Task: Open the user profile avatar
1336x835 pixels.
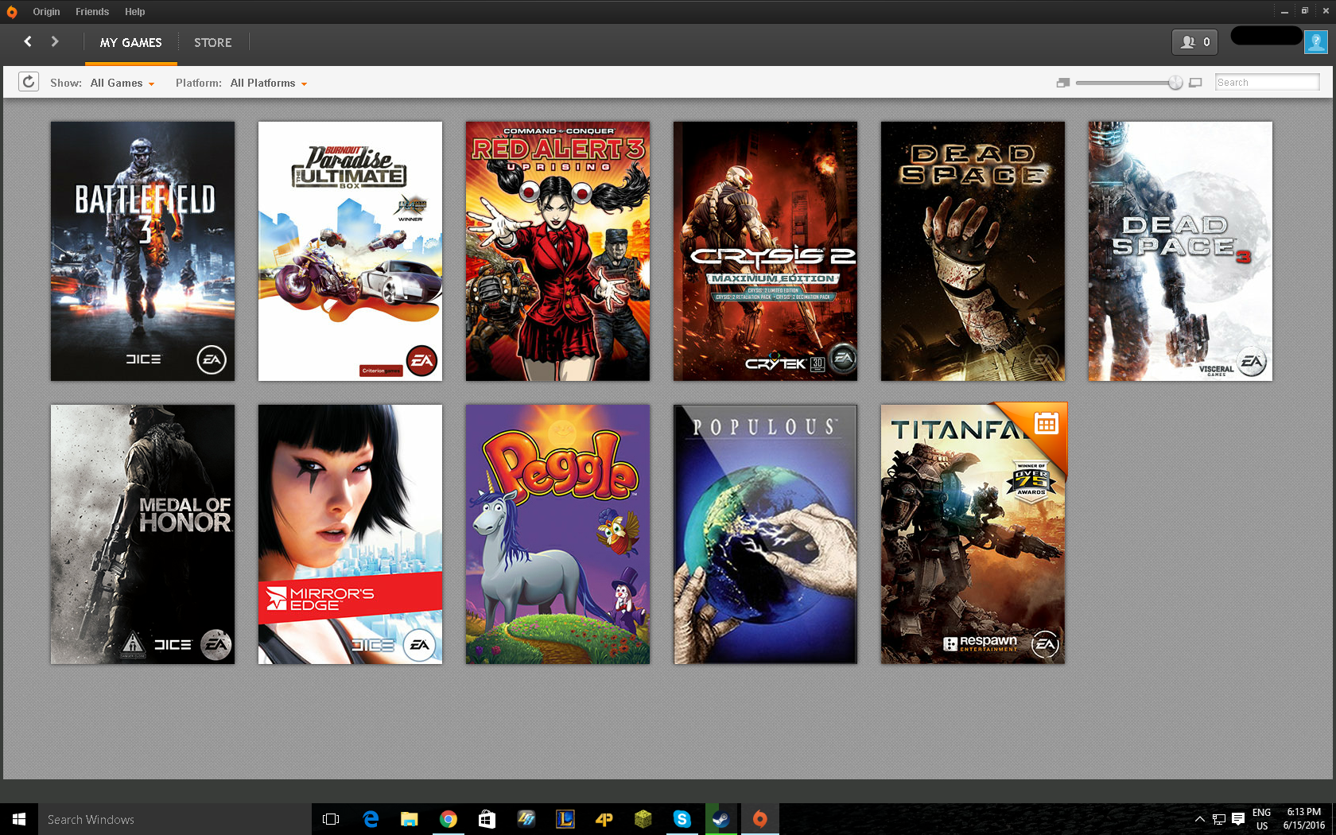Action: coord(1316,42)
